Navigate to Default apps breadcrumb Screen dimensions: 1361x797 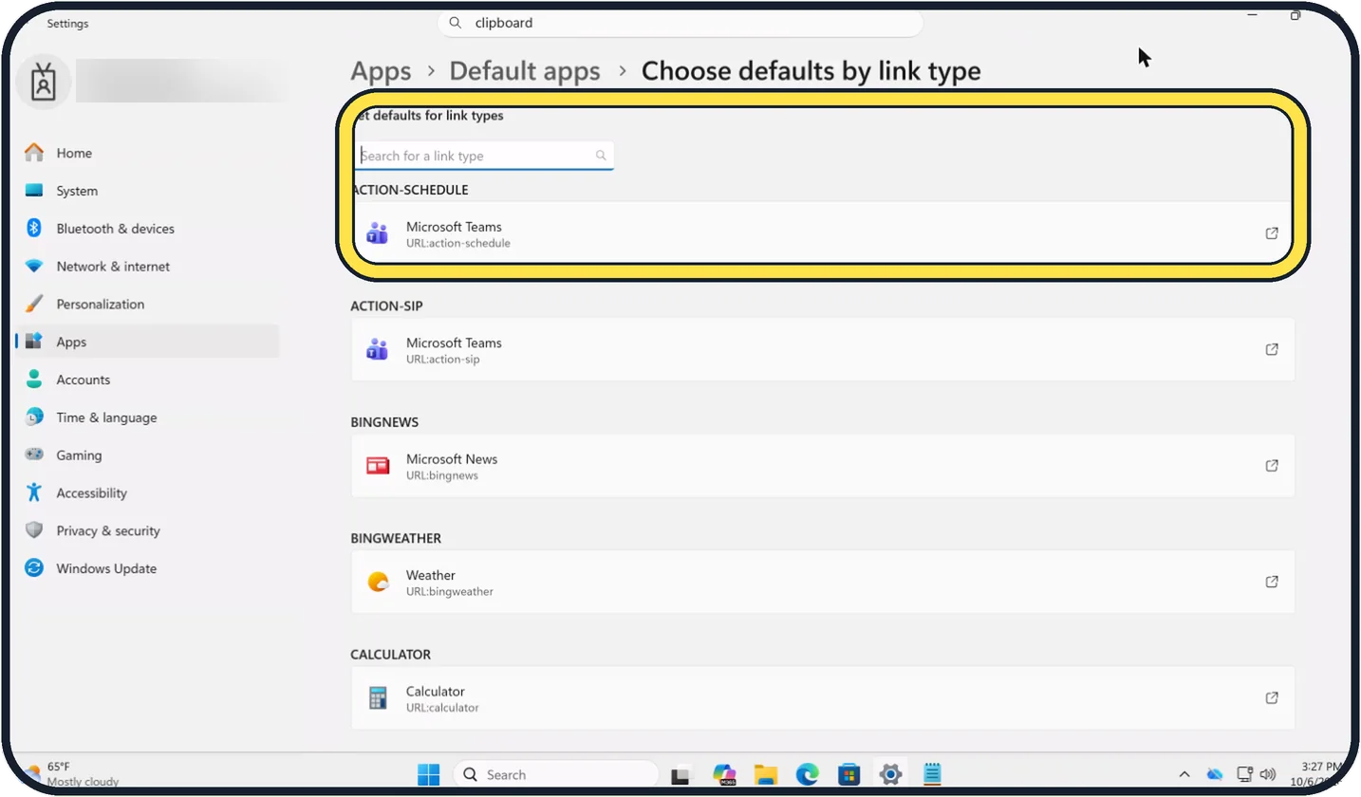coord(525,71)
